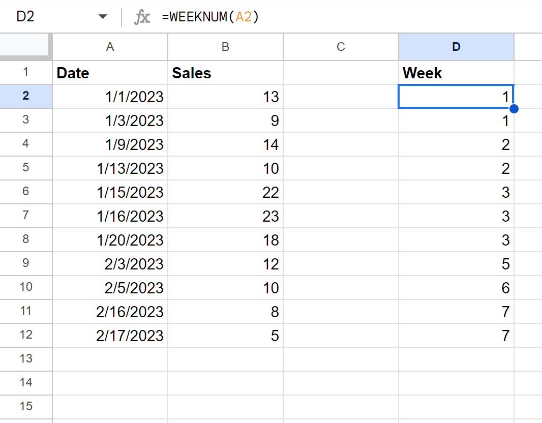Screen dimensions: 542x423
Task: Select cell with date 1/16/2023
Action: tap(110, 216)
